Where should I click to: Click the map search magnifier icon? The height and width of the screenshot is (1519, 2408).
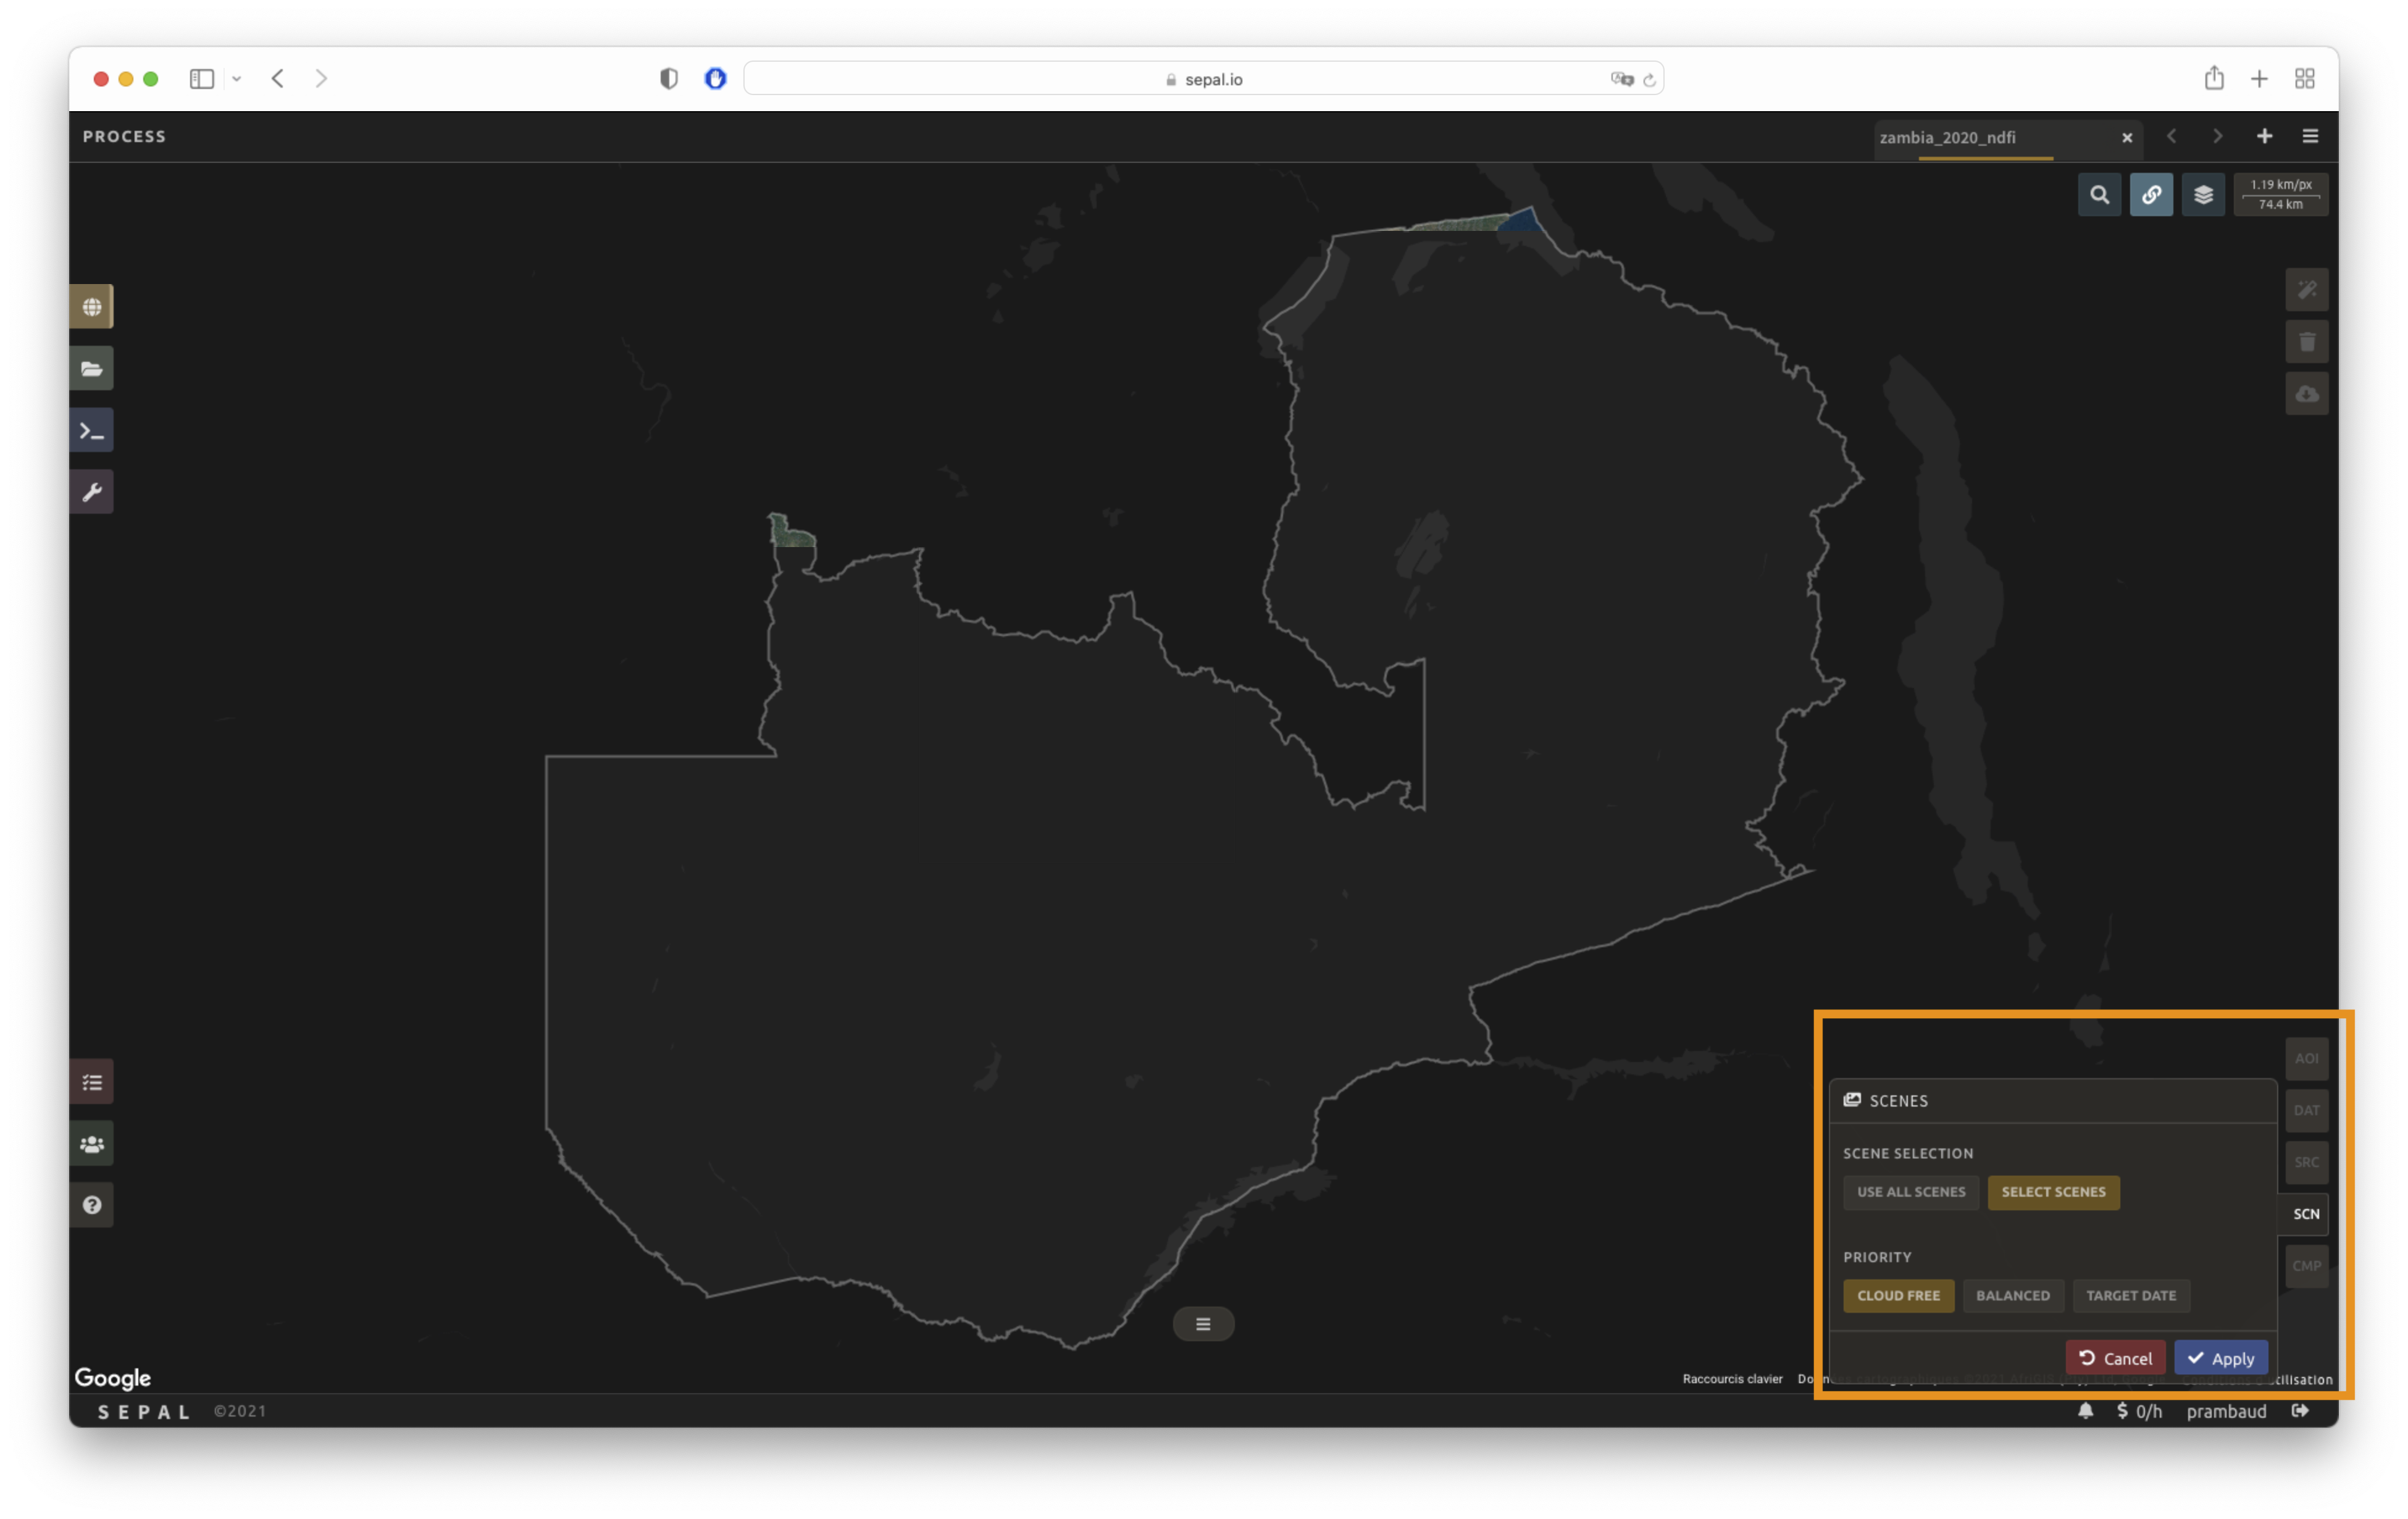pos(2099,195)
